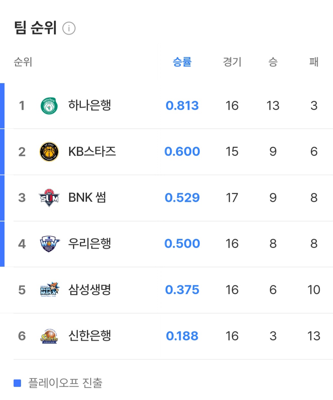Select the 승 column header
Screen dimensions: 333x400
pos(273,61)
